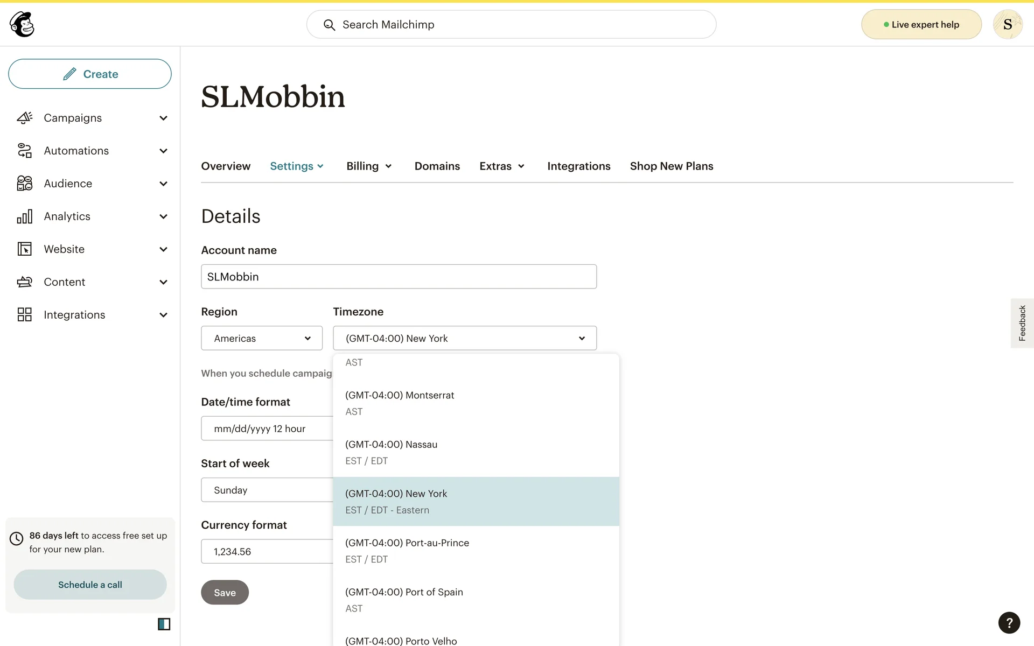Click the Campaigns megaphone icon

(25, 118)
